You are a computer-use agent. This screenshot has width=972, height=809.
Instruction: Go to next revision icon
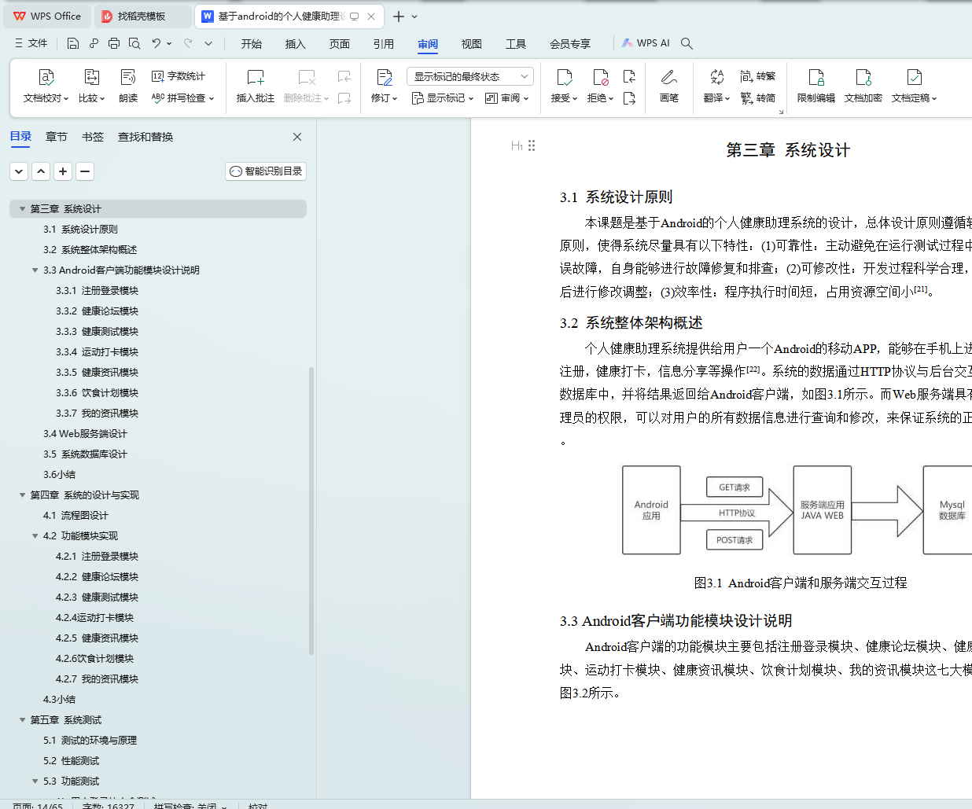point(629,98)
